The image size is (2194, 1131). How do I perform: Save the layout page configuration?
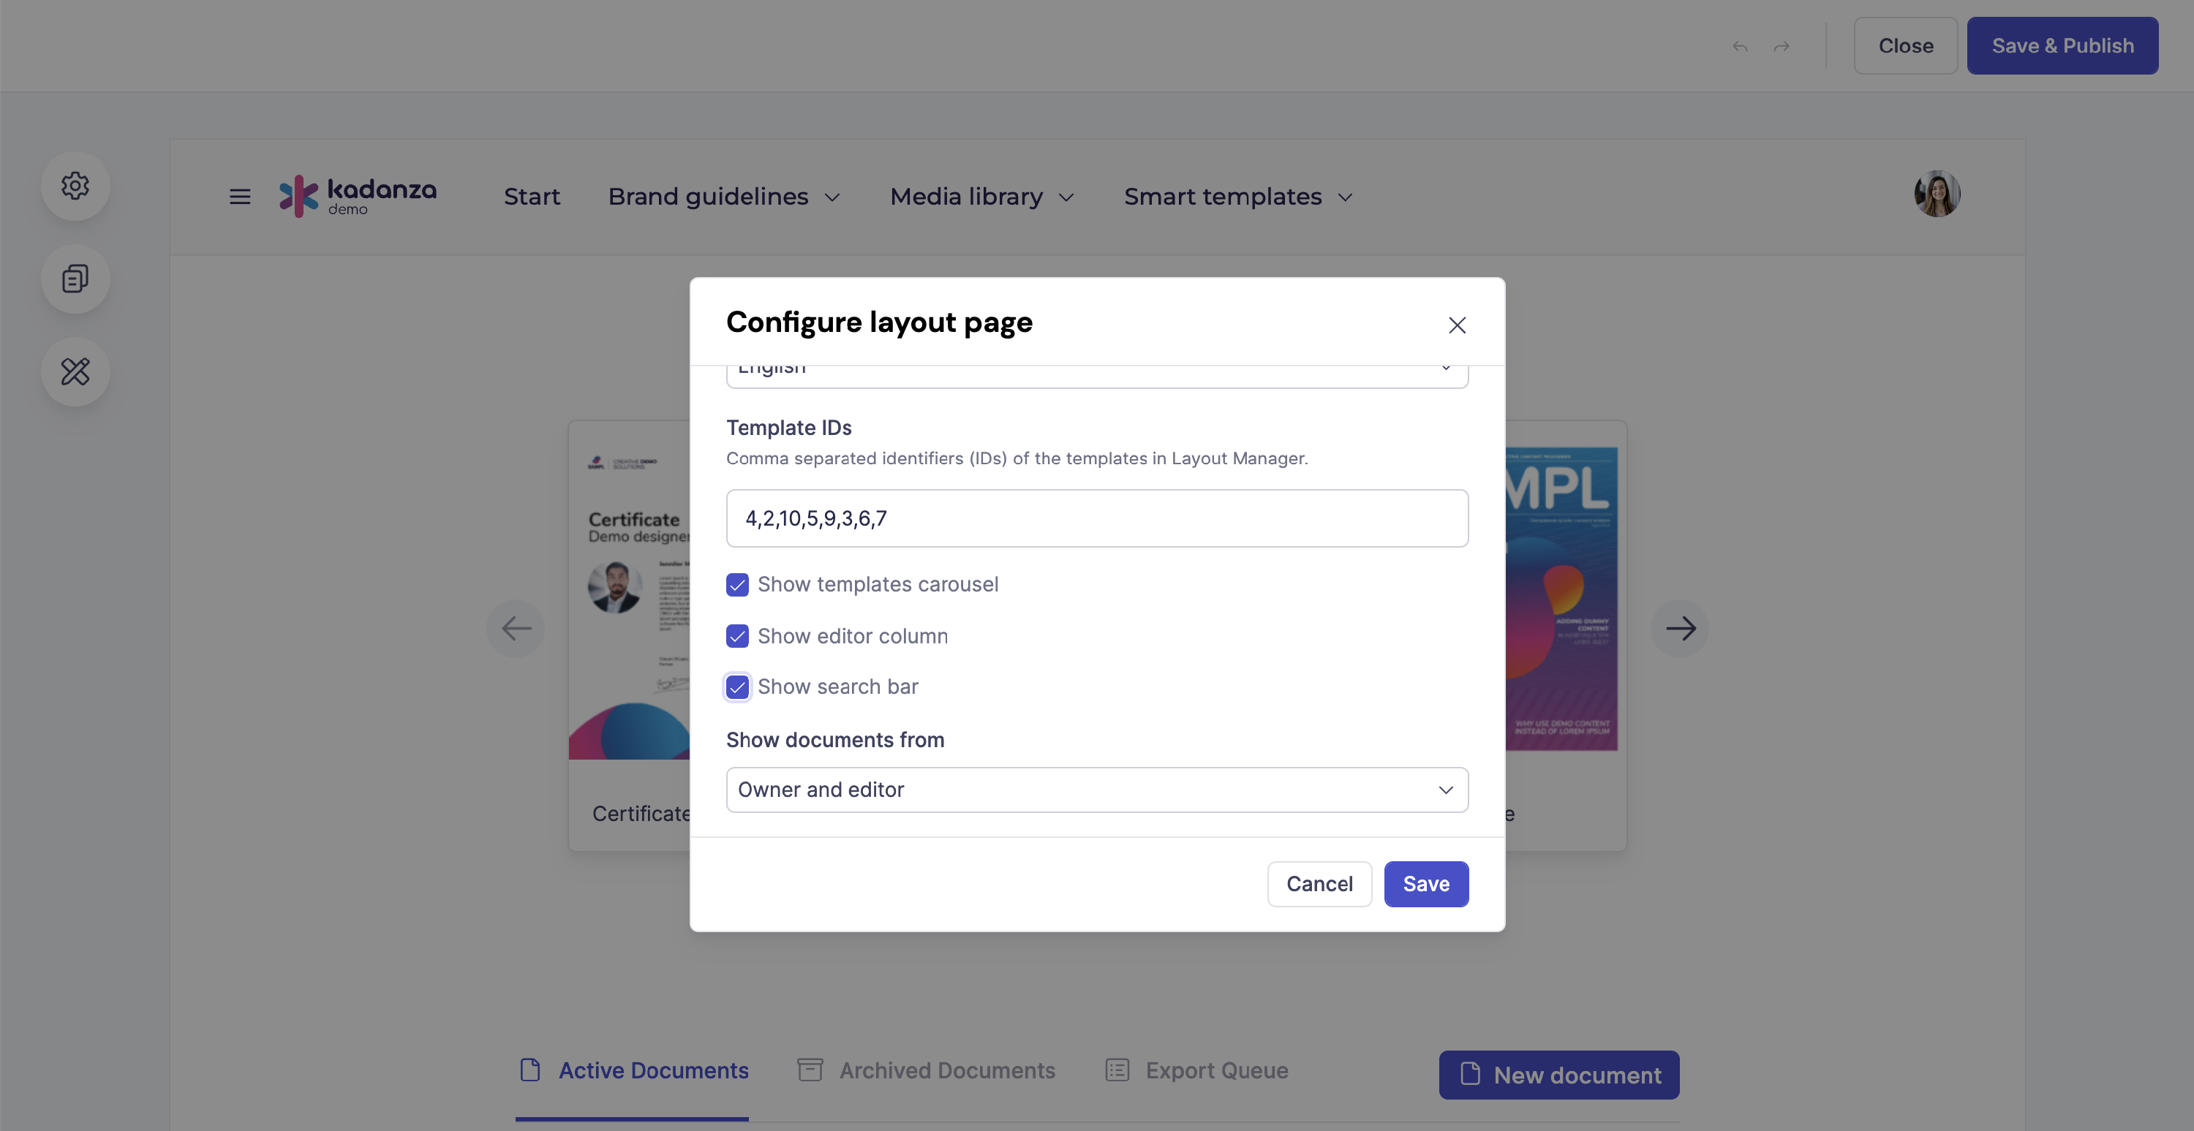[1426, 884]
